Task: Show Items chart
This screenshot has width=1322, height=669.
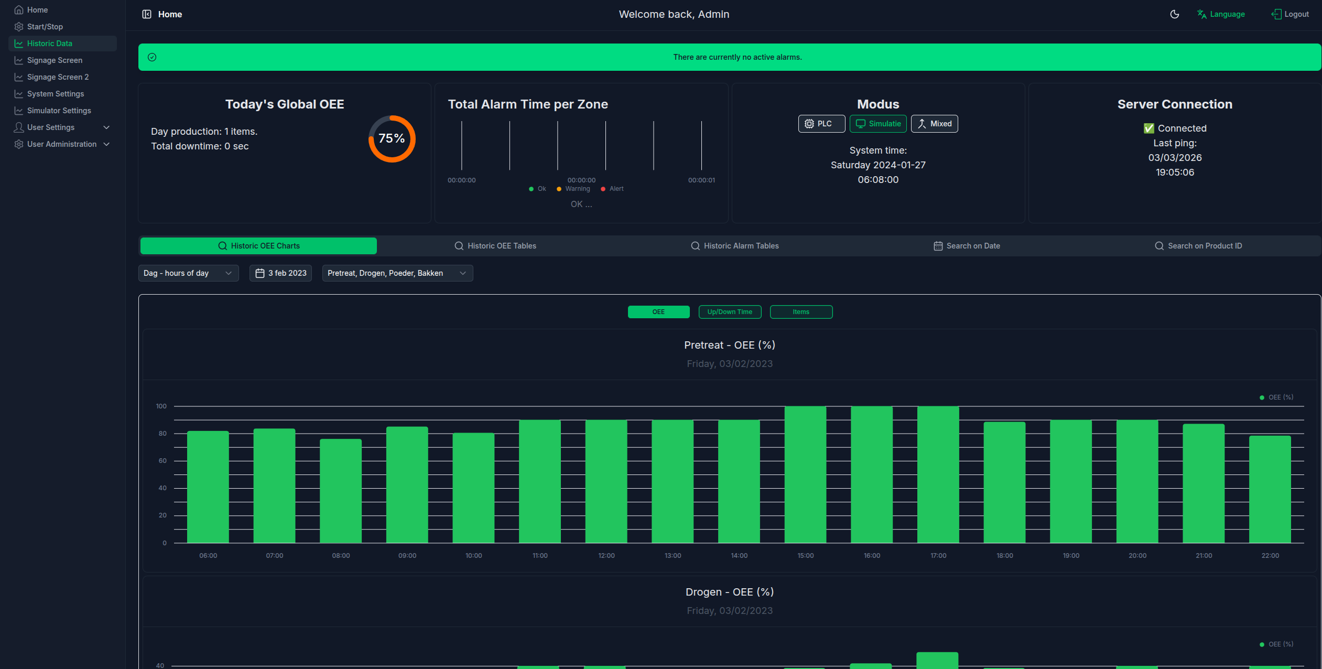Action: click(801, 312)
